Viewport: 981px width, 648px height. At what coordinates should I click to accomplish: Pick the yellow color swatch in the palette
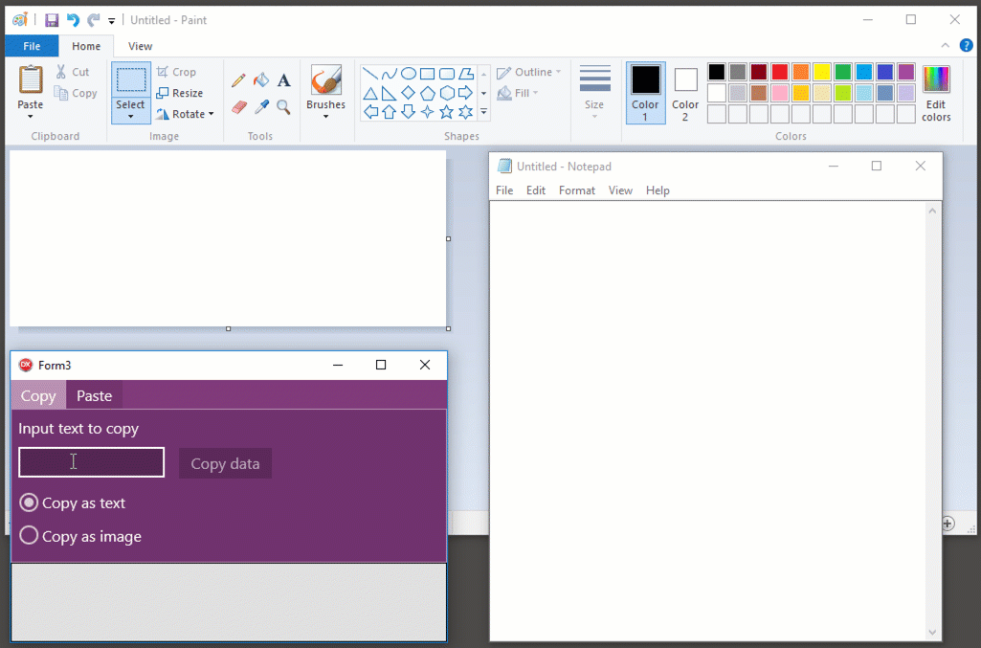(821, 72)
